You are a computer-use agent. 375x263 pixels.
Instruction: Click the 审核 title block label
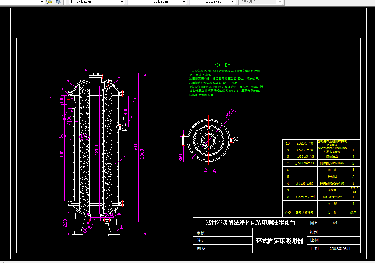(x=201, y=233)
